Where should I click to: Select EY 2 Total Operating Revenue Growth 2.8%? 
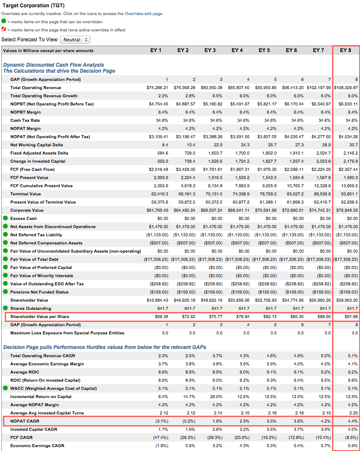[191, 96]
